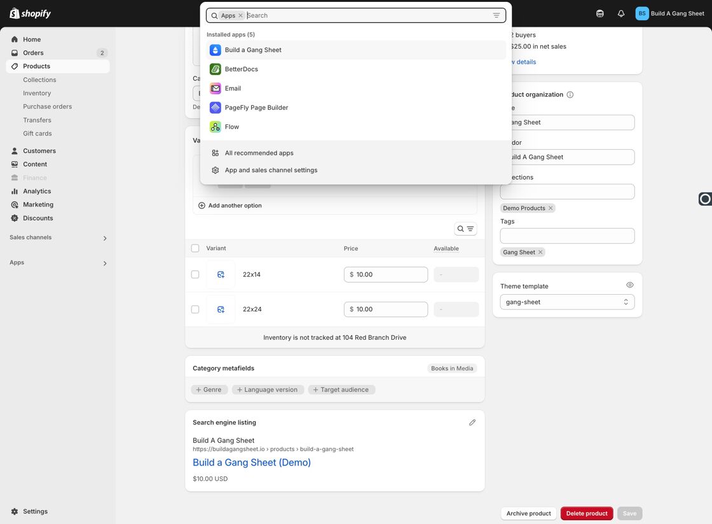This screenshot has width=712, height=524.
Task: Add the Language version metafield
Action: [268, 390]
